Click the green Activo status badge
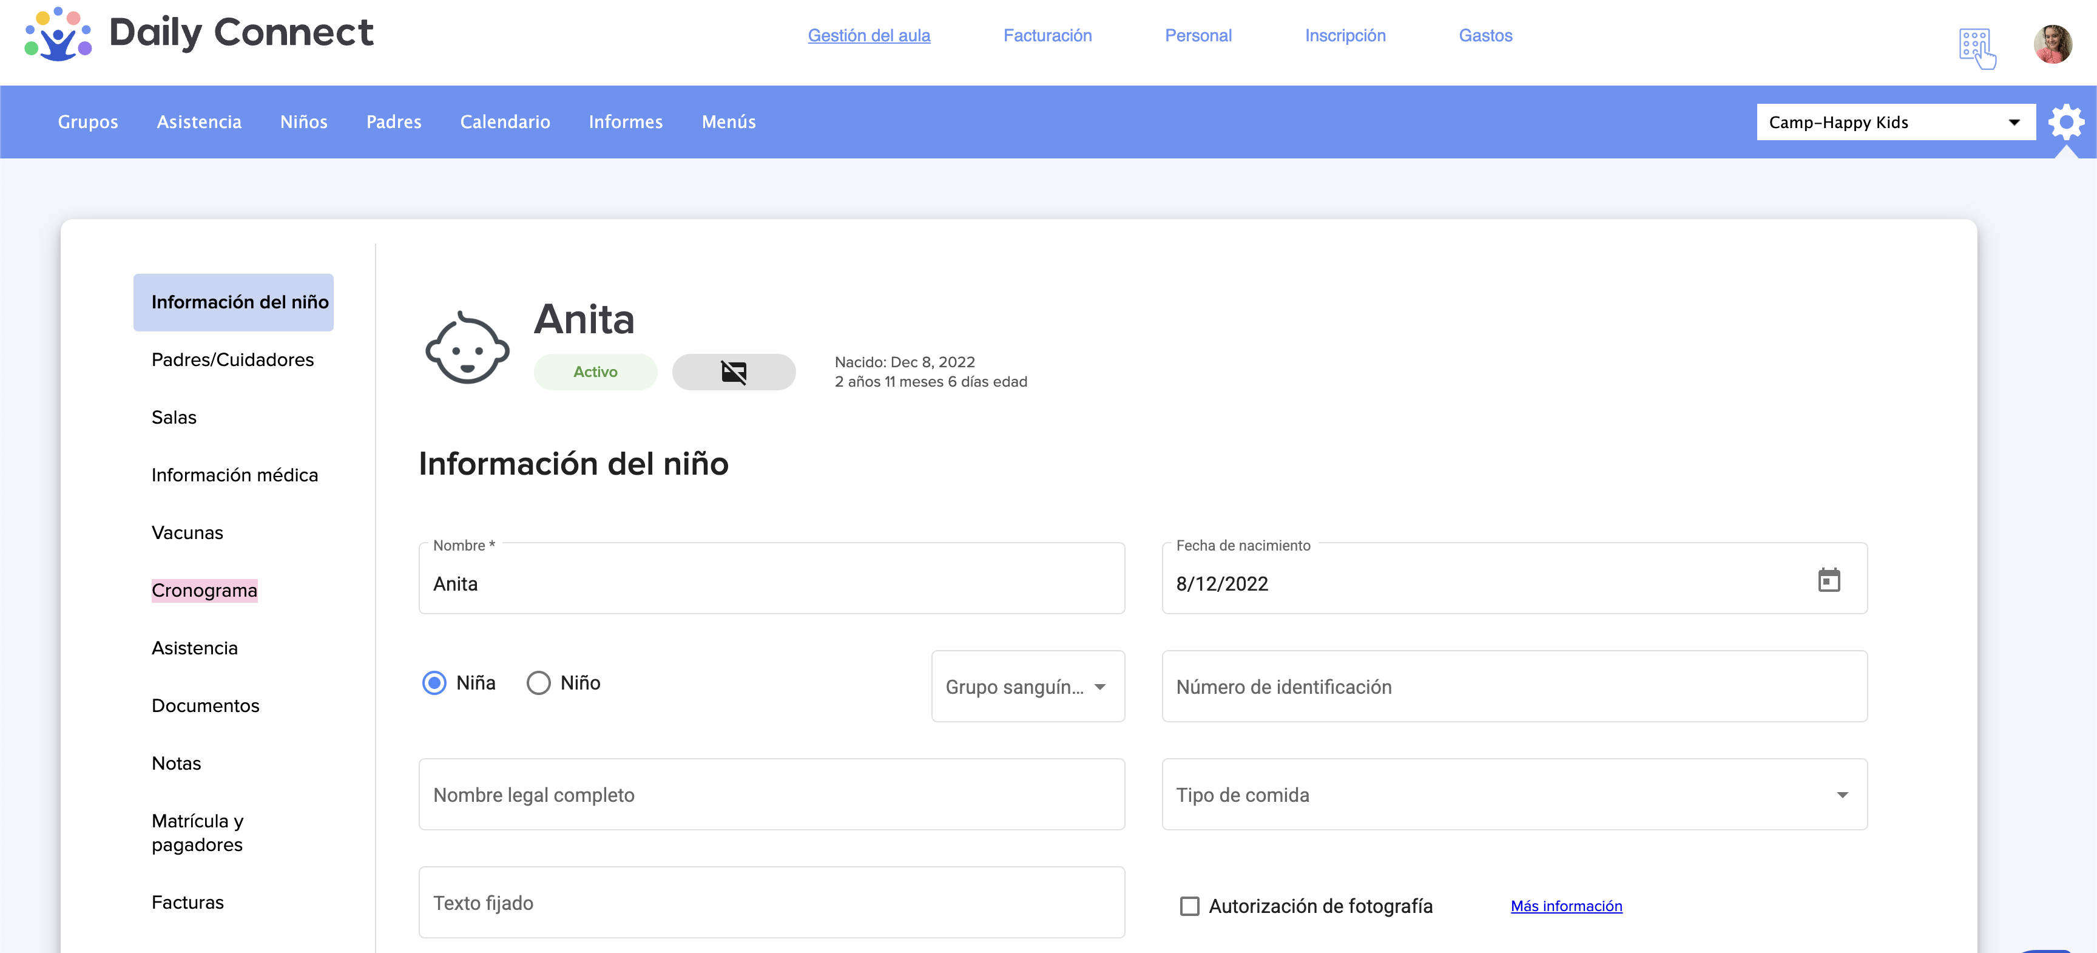Image resolution: width=2097 pixels, height=953 pixels. click(595, 372)
